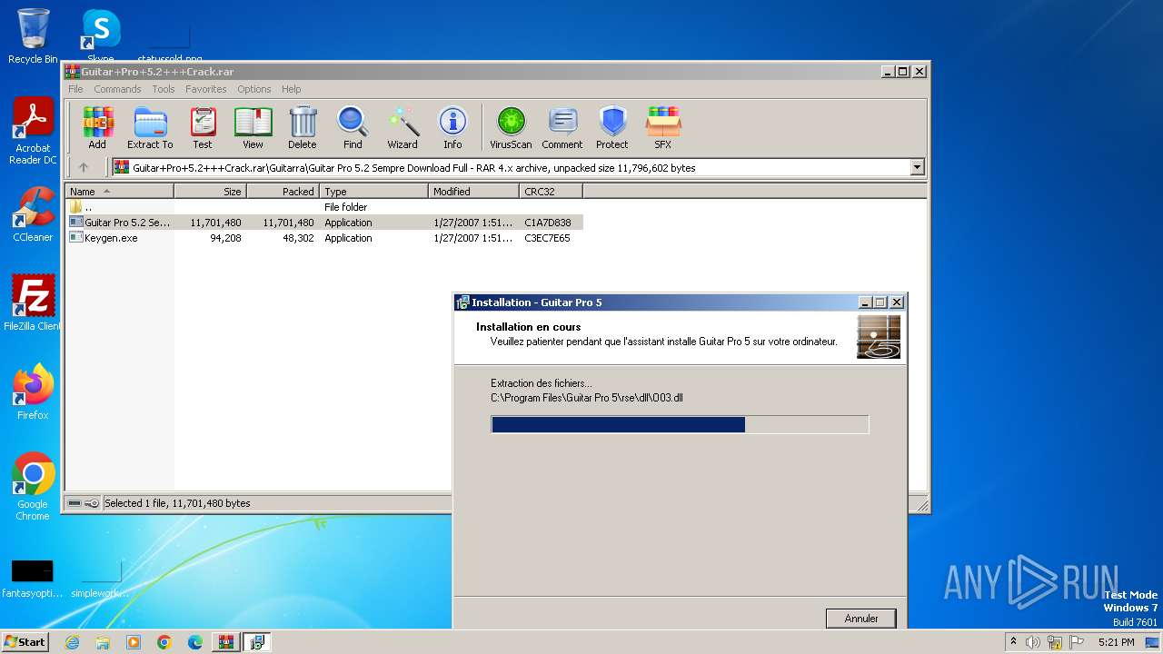Image resolution: width=1163 pixels, height=654 pixels.
Task: Select the parent folder '..' row
Action: [x=324, y=207]
